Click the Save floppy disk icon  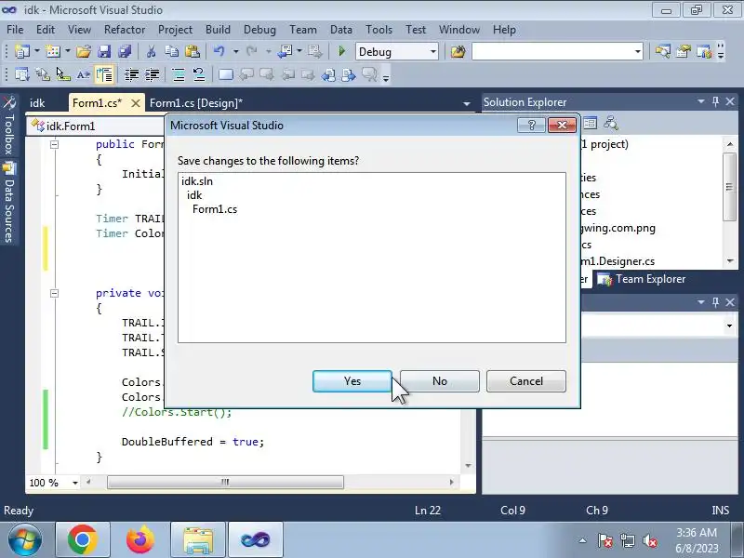pyautogui.click(x=104, y=51)
